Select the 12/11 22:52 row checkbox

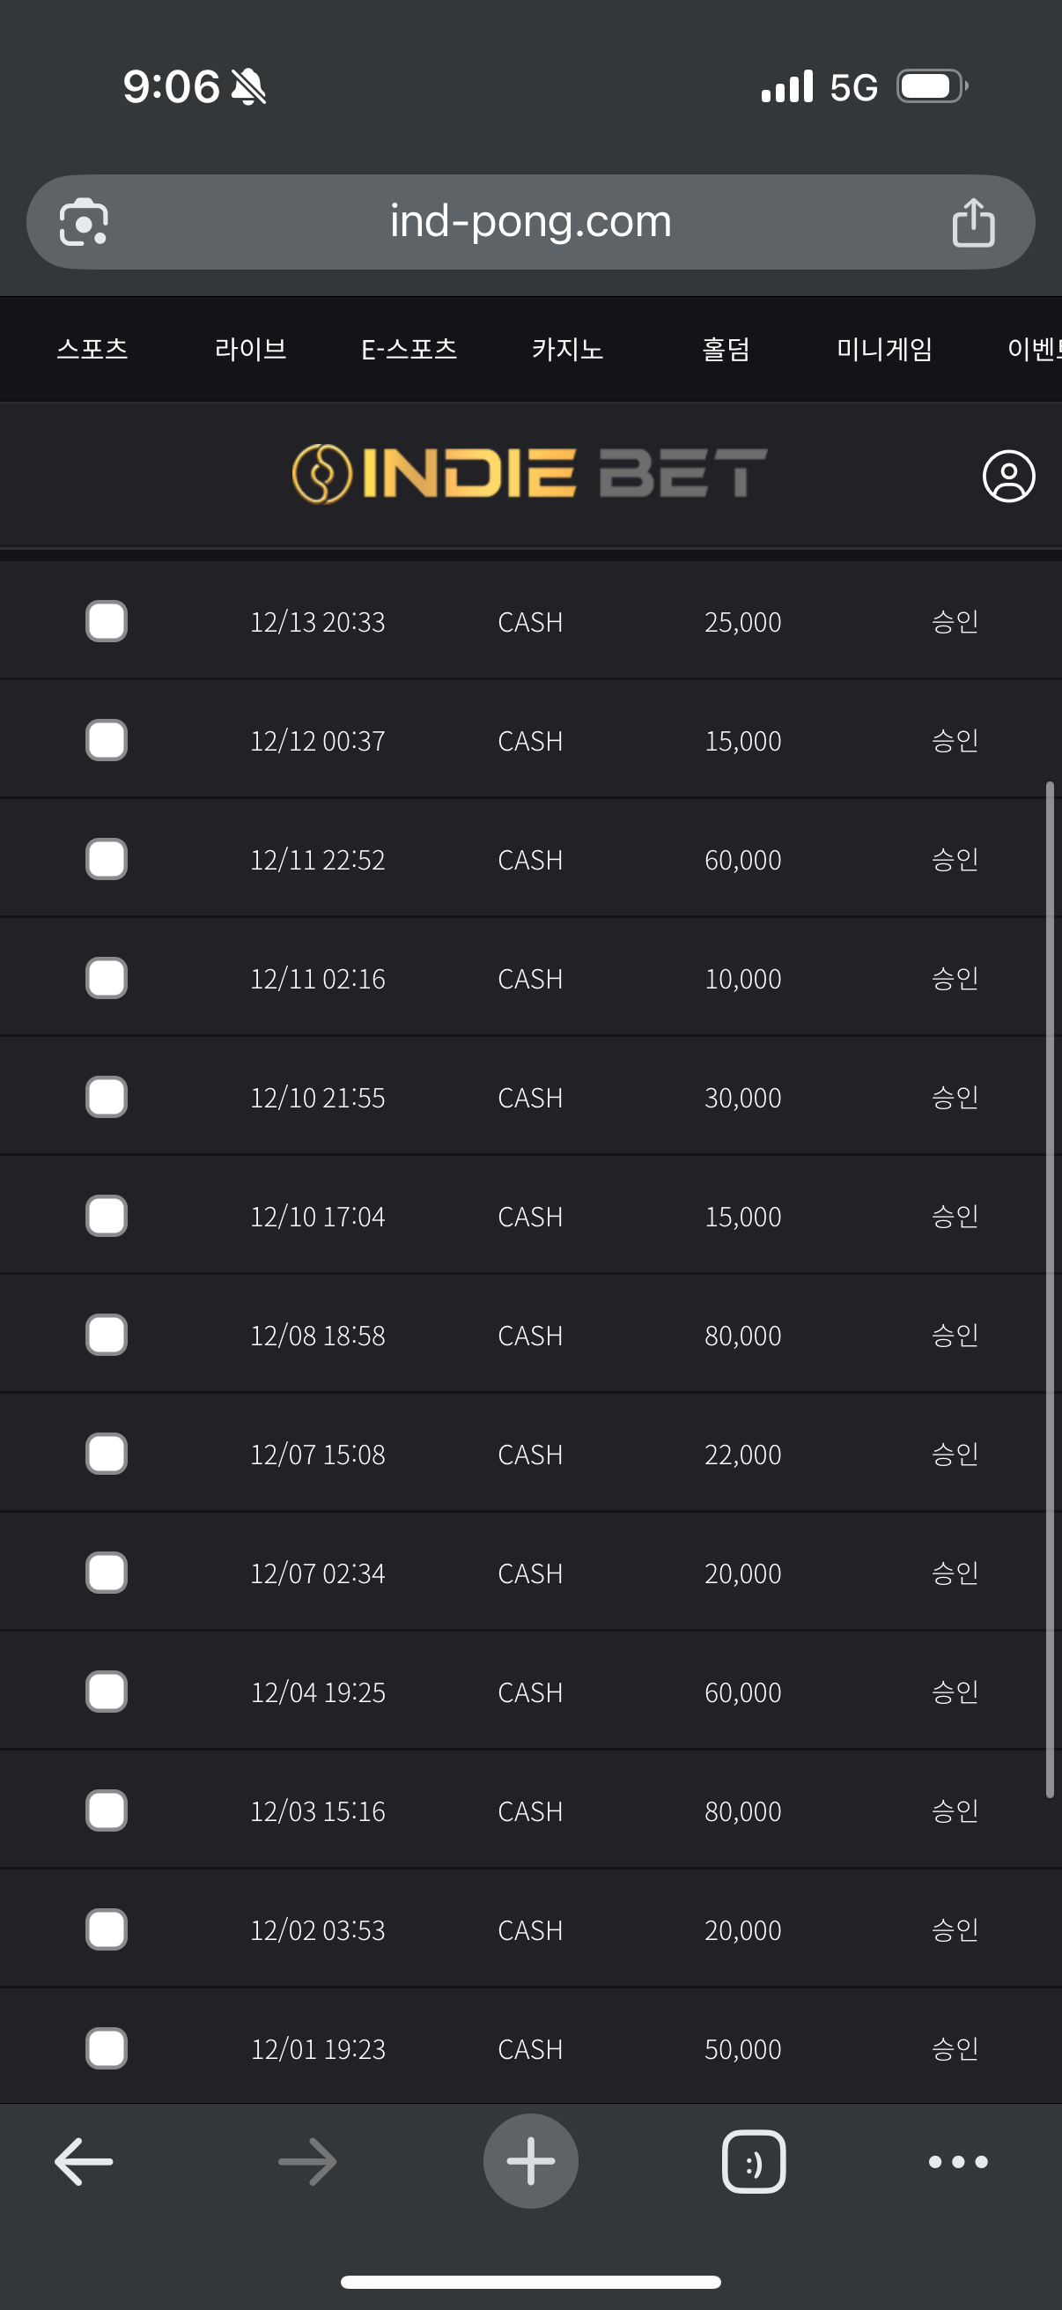pos(107,859)
